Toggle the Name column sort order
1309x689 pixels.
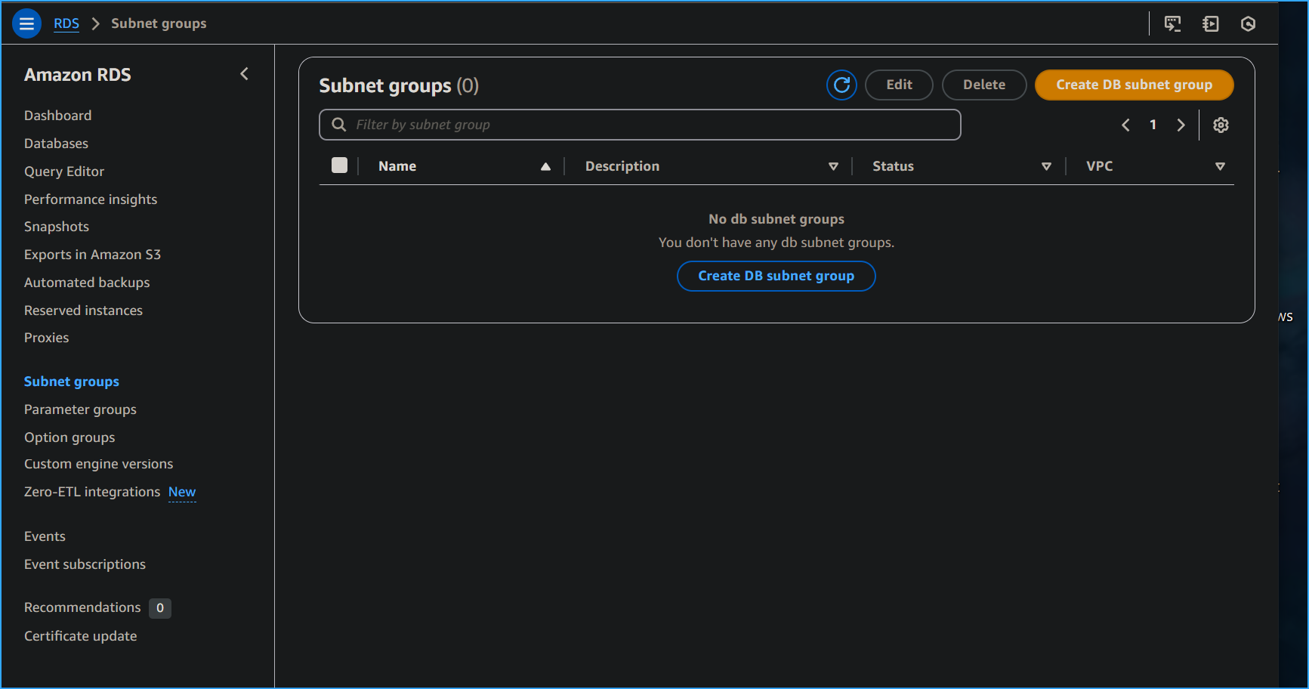pyautogui.click(x=545, y=165)
